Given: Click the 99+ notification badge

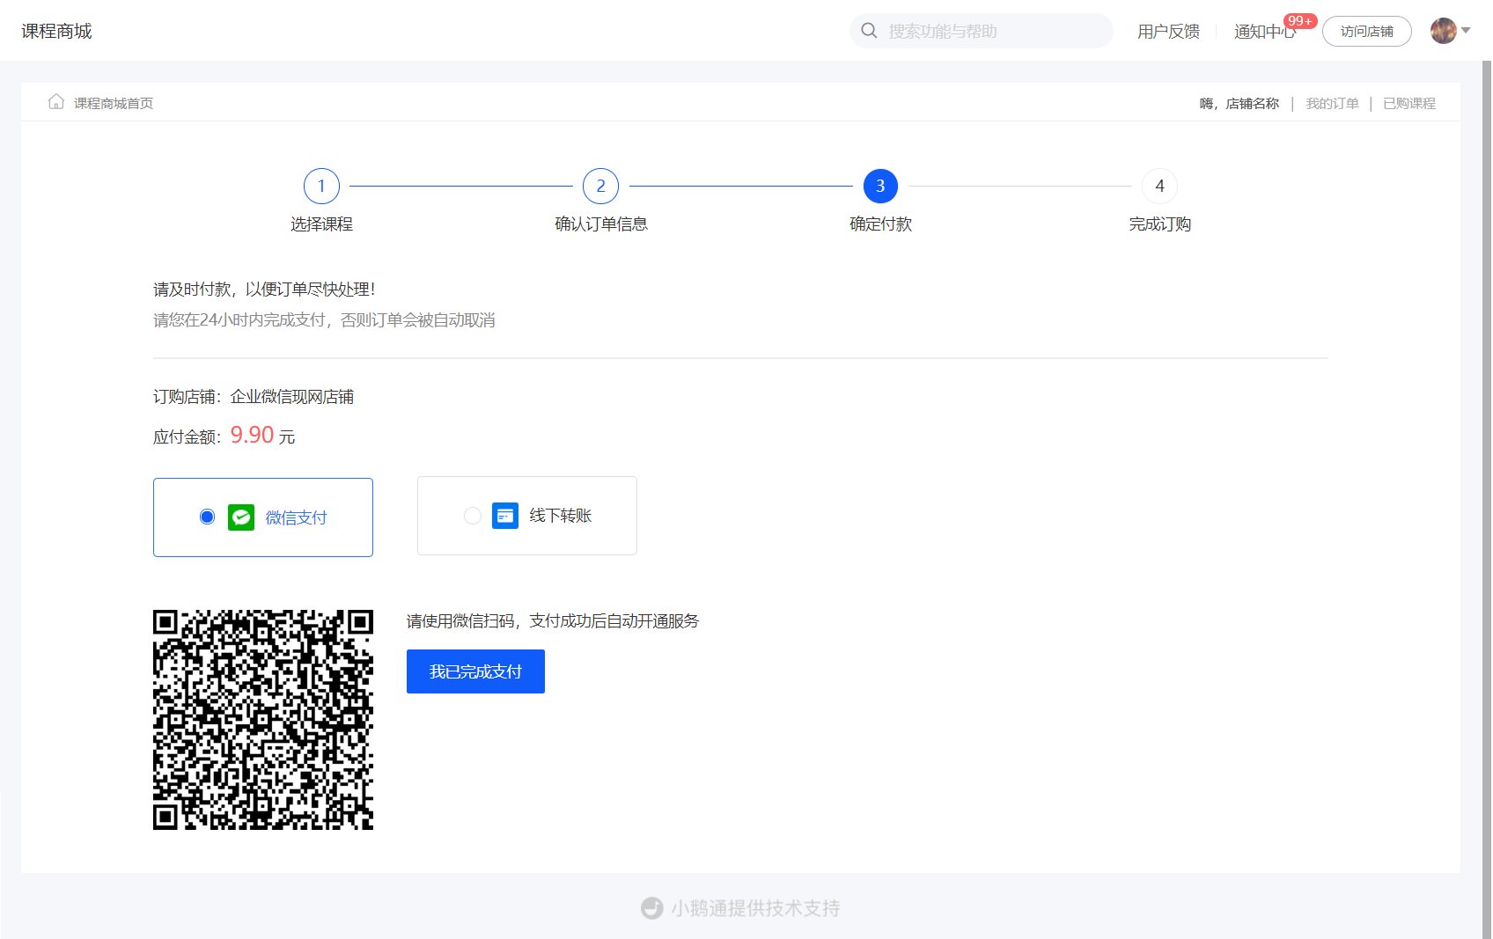Looking at the screenshot, I should point(1300,21).
